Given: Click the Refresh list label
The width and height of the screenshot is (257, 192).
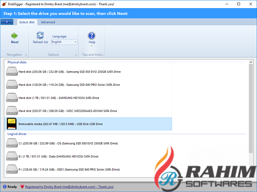Looking at the screenshot, I should coord(40,42).
